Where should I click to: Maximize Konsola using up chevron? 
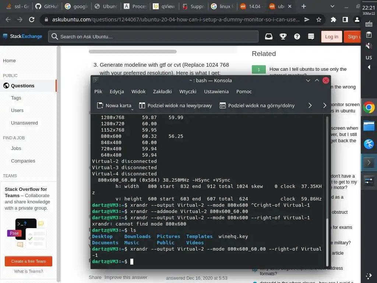317,80
